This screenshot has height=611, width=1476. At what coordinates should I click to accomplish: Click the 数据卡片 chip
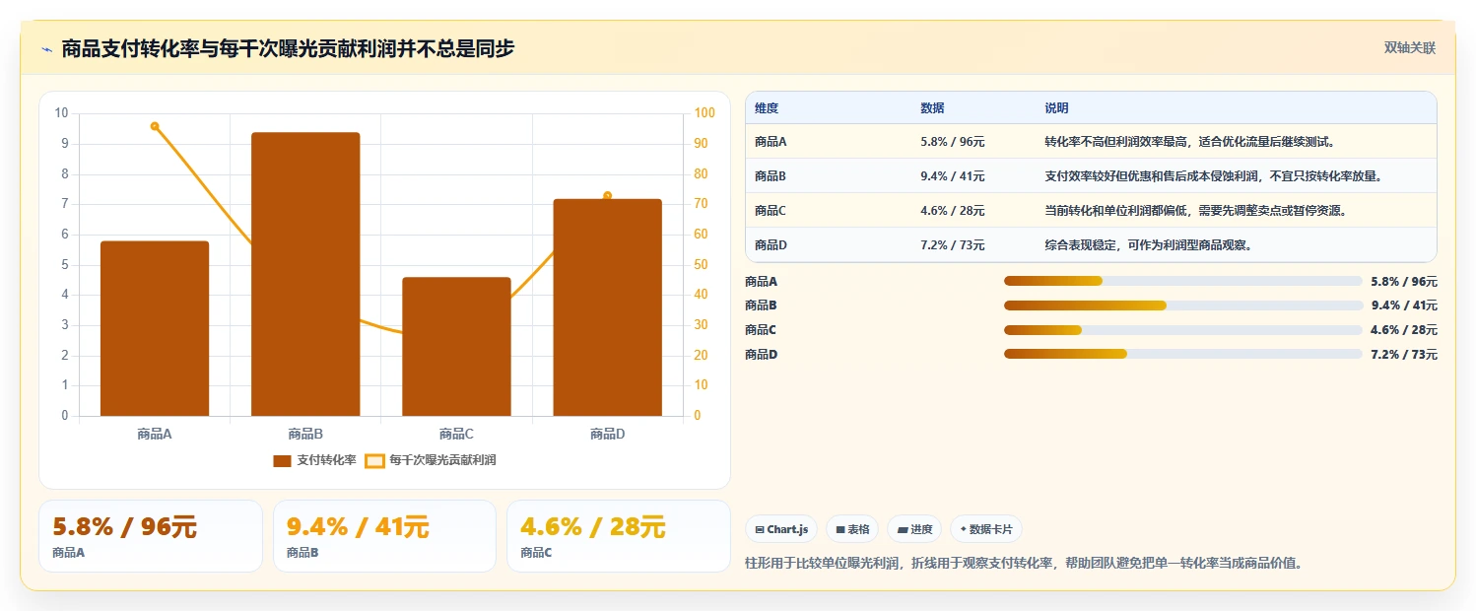(986, 529)
